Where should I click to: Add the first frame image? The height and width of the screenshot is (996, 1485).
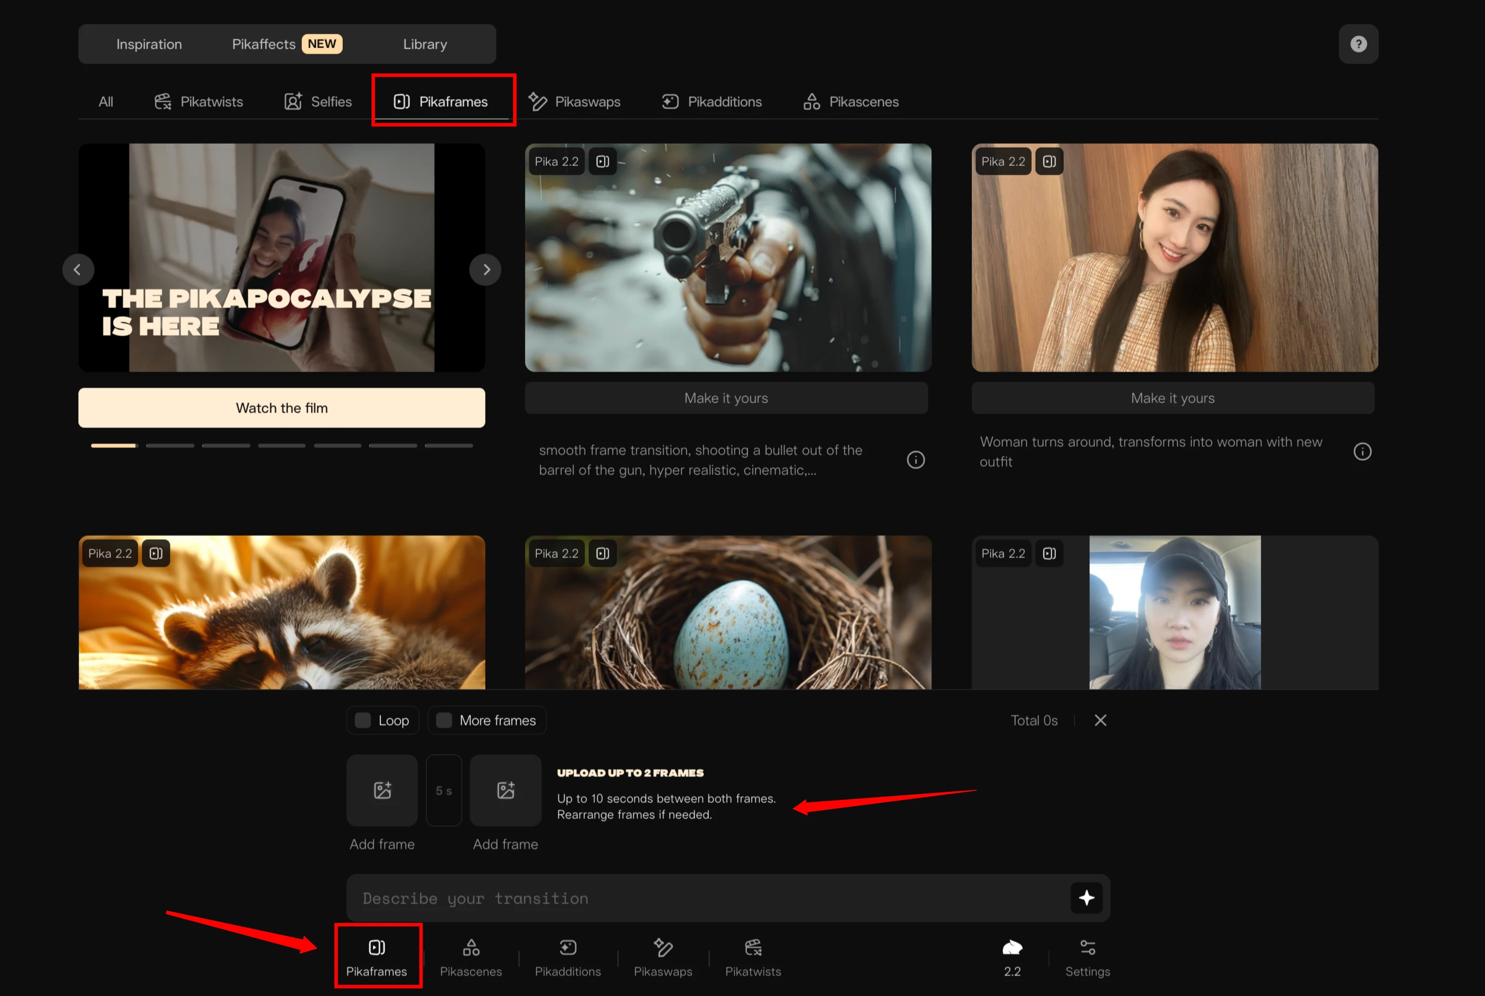click(x=382, y=790)
